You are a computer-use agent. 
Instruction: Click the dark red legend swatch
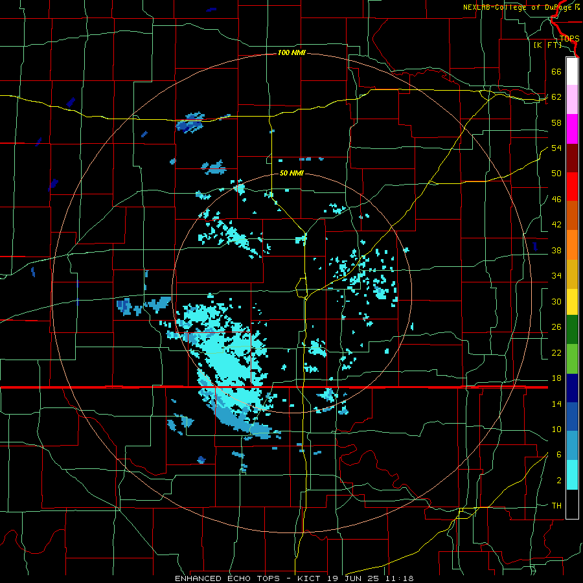pyautogui.click(x=572, y=157)
